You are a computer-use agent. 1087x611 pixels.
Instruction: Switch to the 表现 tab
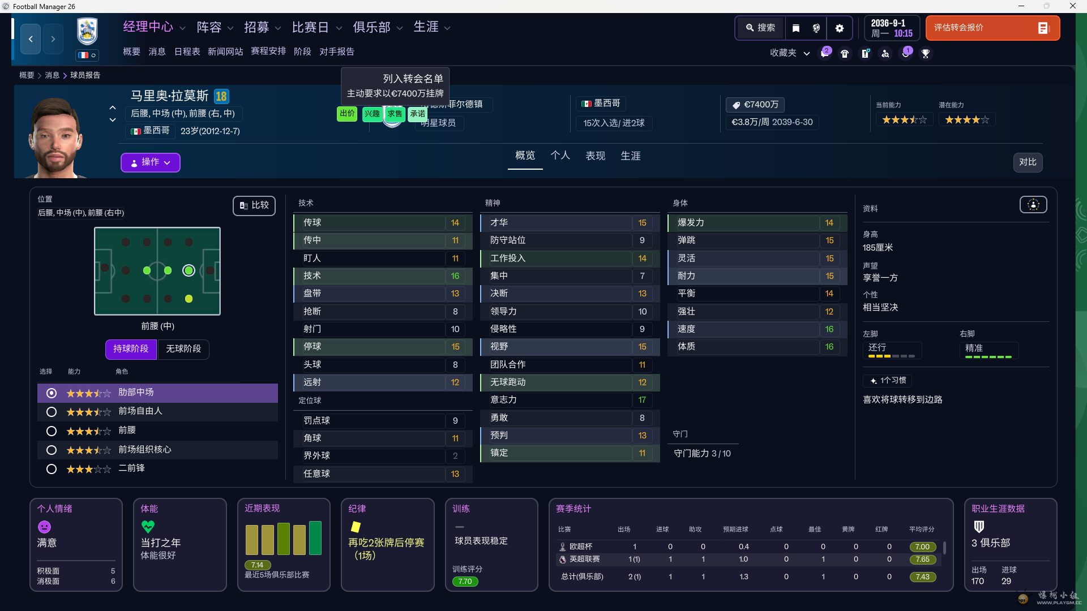(595, 156)
